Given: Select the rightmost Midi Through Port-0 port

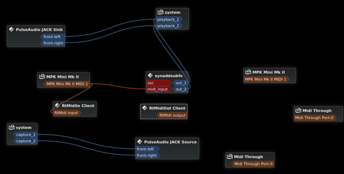Looking at the screenshot, I should click(x=315, y=118).
